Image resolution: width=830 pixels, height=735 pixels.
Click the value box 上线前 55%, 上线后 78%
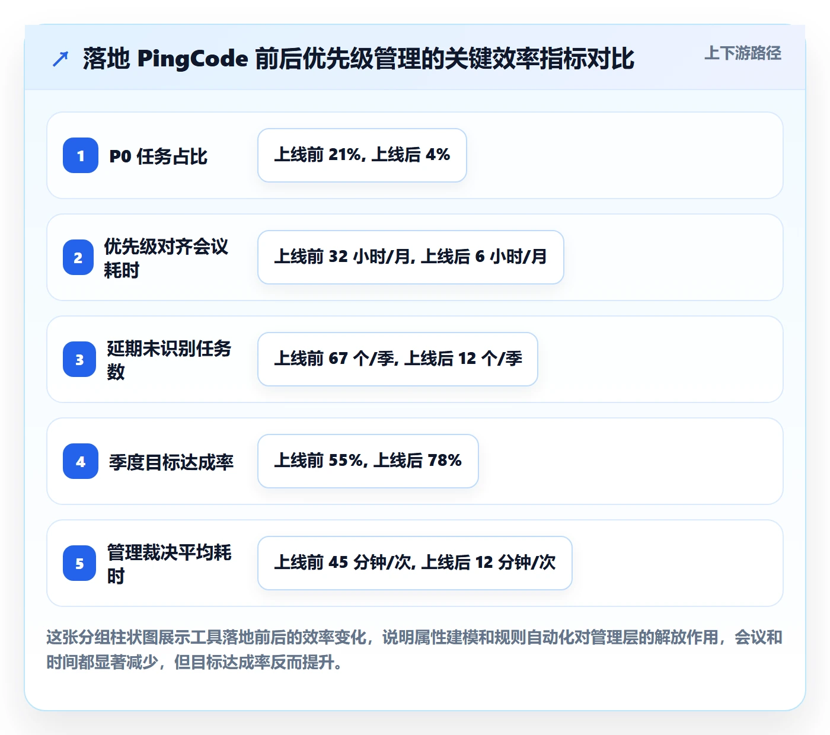368,461
